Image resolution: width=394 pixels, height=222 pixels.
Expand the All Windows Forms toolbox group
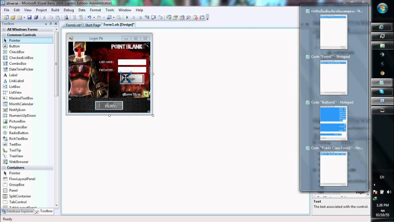[x=4, y=30]
